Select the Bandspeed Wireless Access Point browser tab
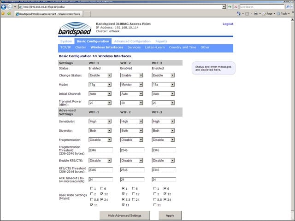 49,14
